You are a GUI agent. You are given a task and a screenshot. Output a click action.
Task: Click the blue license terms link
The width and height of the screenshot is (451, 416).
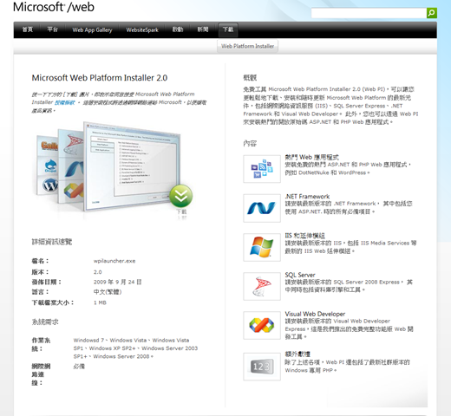tap(65, 102)
